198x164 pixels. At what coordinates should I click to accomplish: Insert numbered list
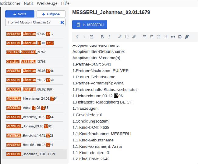click(x=151, y=37)
